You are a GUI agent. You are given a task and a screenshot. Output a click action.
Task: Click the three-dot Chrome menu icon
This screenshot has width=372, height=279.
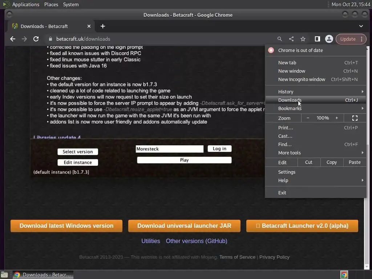[x=361, y=39]
